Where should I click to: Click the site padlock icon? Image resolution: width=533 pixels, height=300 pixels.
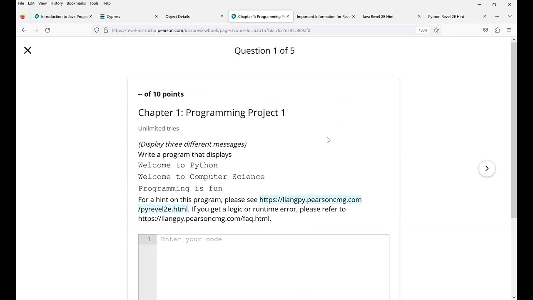[x=106, y=30]
